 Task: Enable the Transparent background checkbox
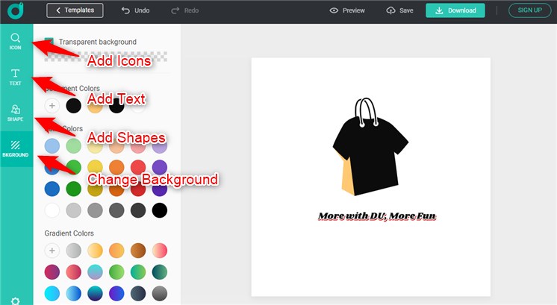tap(49, 42)
